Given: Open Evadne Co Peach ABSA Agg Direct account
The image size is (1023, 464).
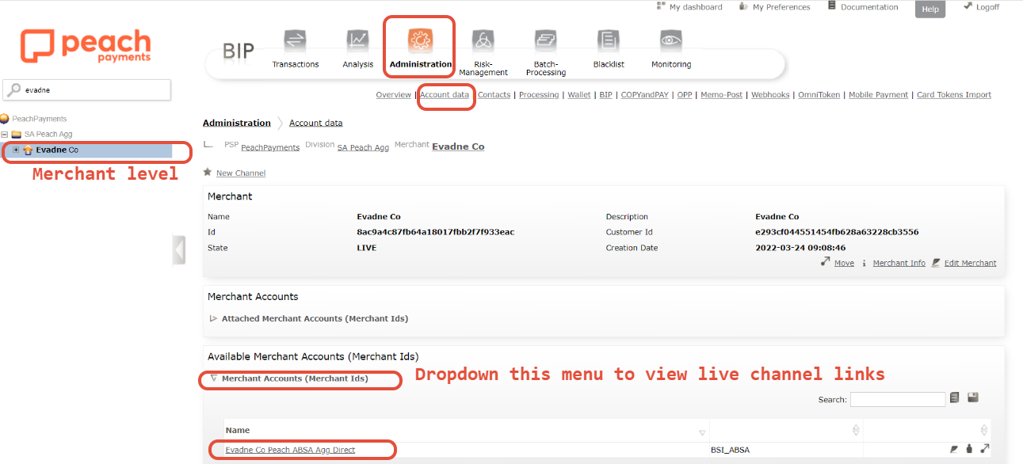Looking at the screenshot, I should (290, 450).
